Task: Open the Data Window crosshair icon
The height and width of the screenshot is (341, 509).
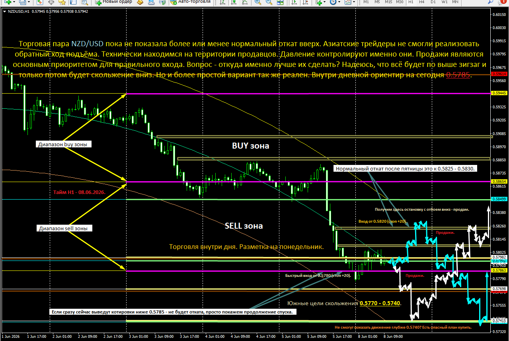Action: tap(51, 2)
